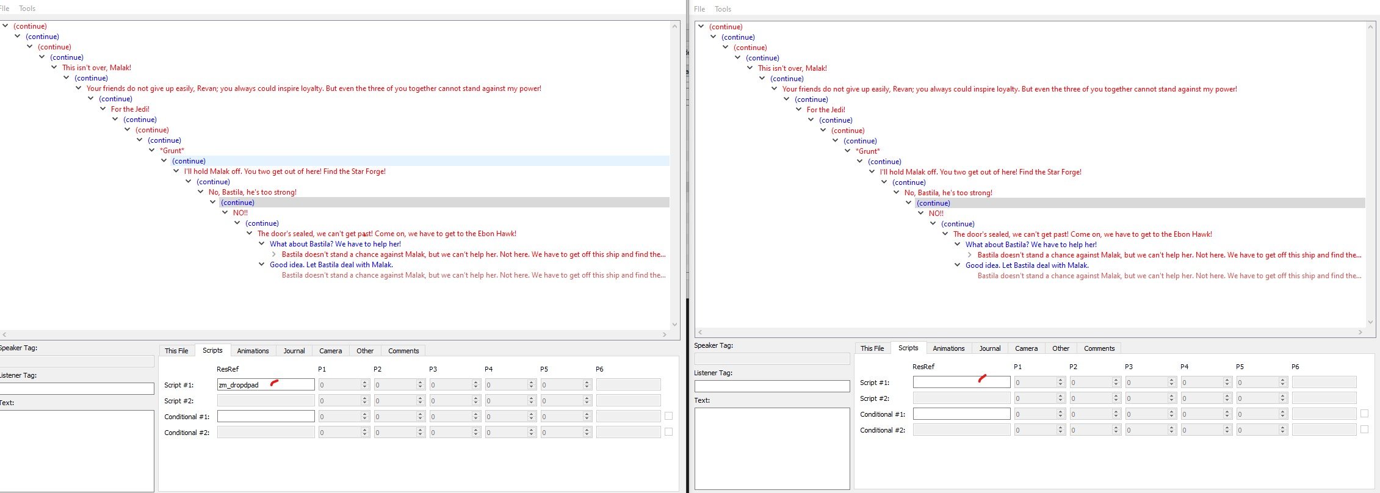The width and height of the screenshot is (1380, 493).
Task: Select "The door's sealed" line in left window
Action: (387, 234)
